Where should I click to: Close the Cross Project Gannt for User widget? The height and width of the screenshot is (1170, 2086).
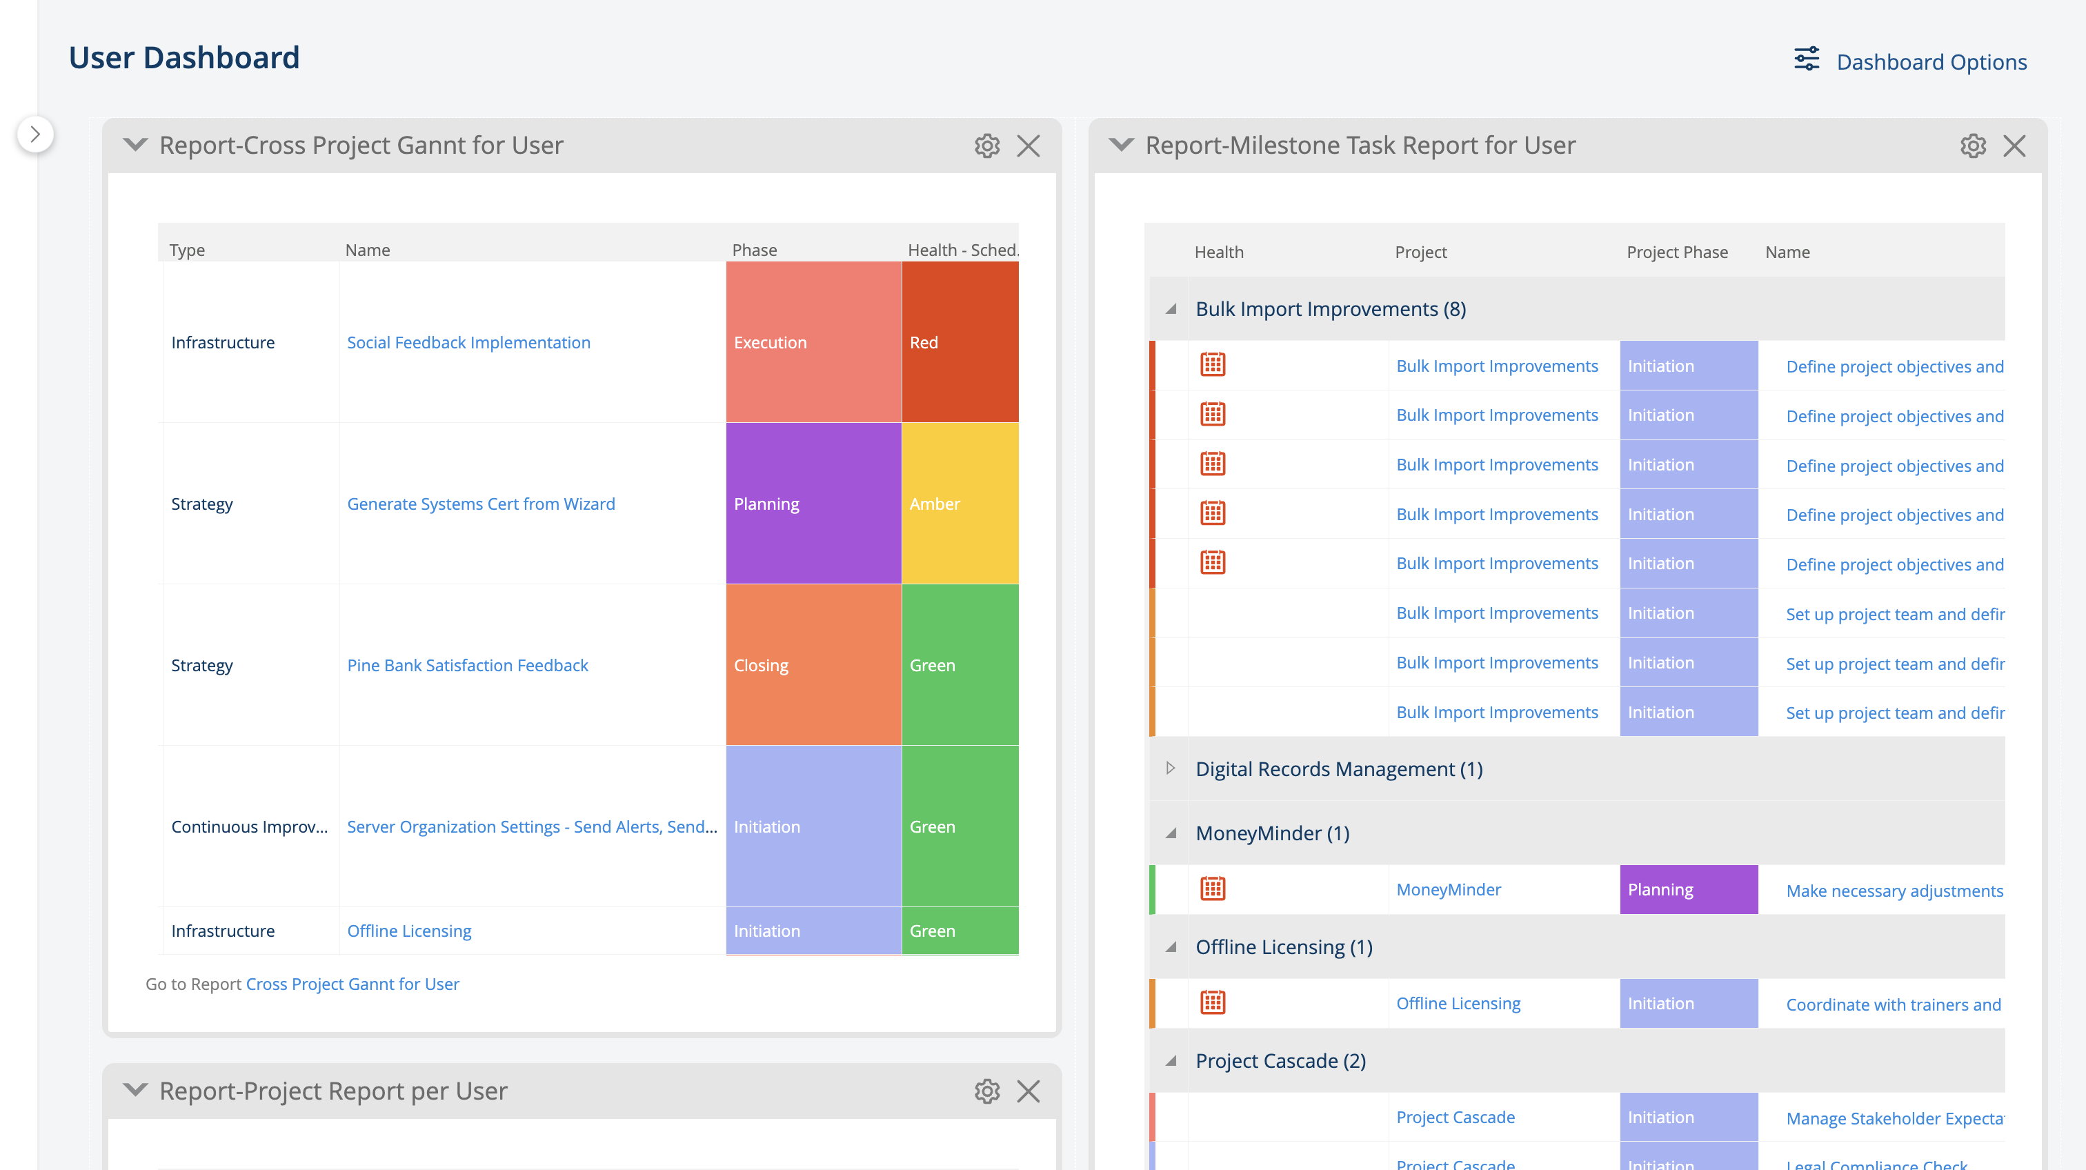tap(1029, 146)
